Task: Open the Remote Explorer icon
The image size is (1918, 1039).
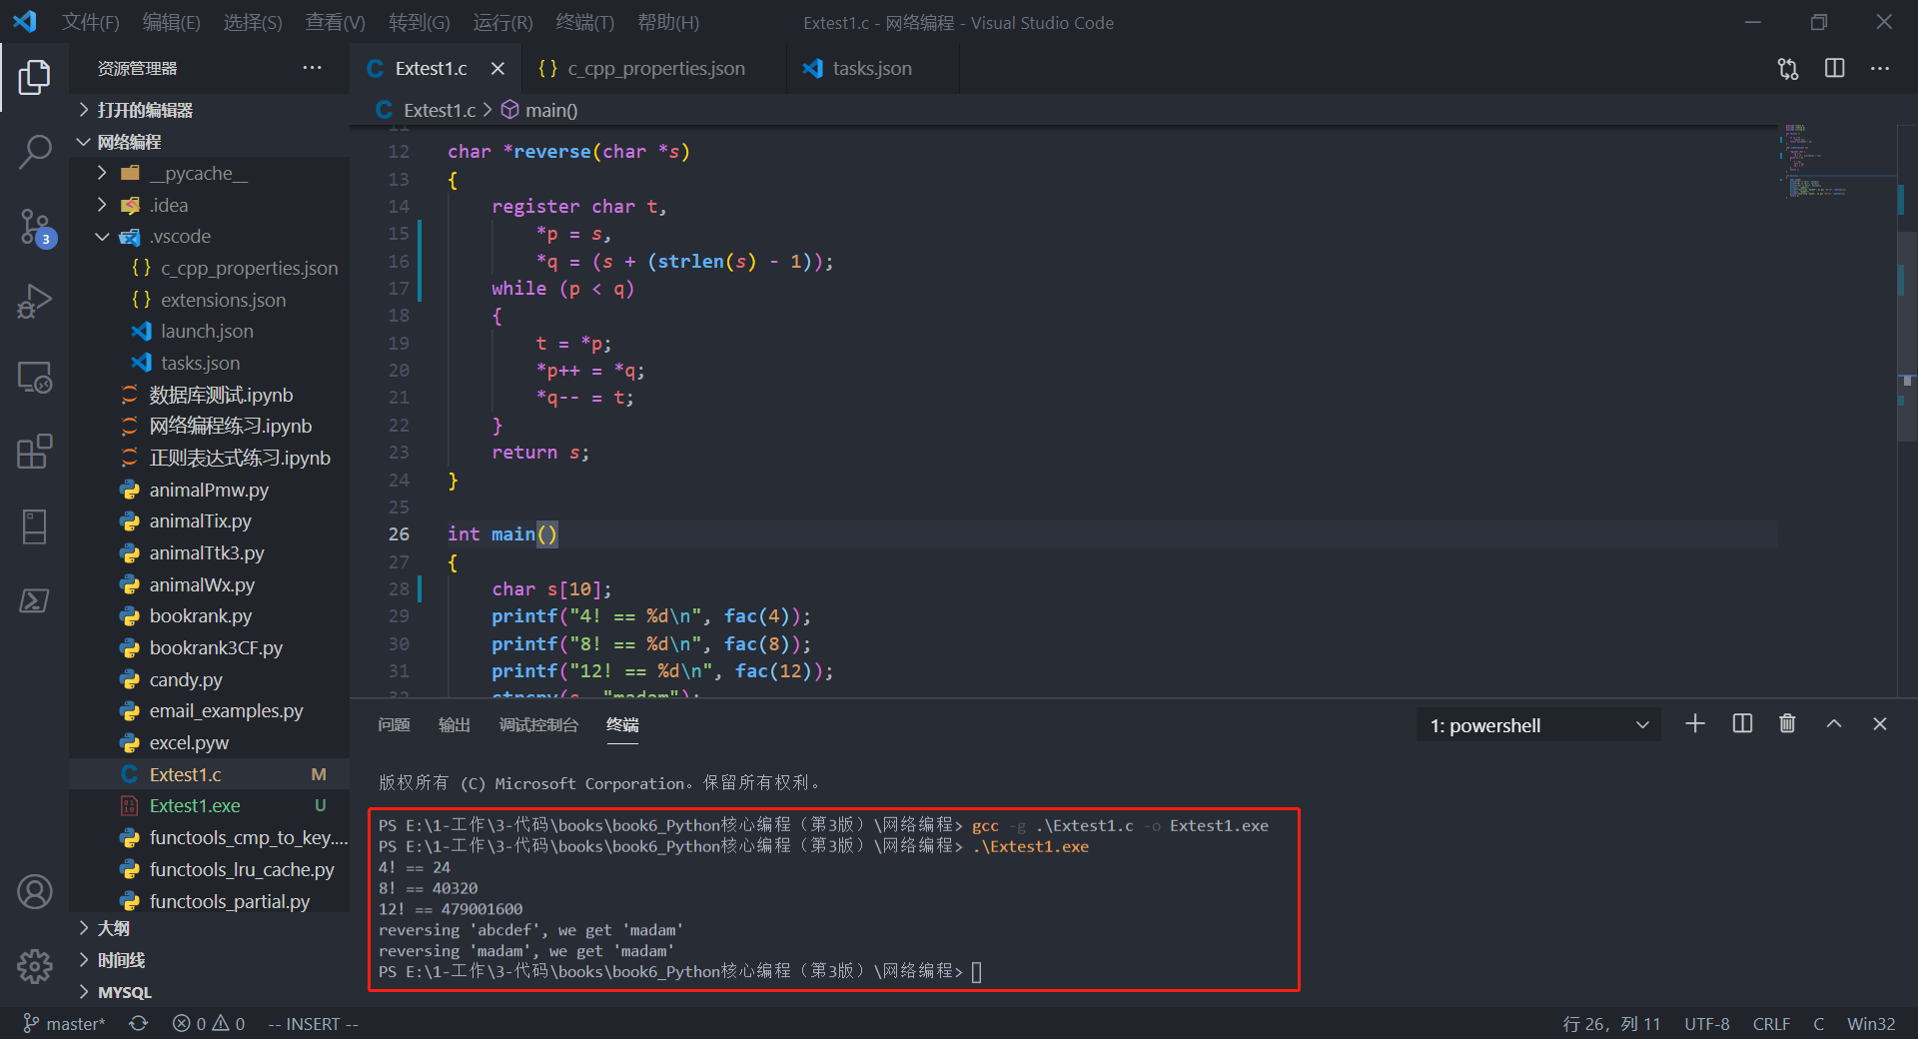Action: tap(34, 378)
